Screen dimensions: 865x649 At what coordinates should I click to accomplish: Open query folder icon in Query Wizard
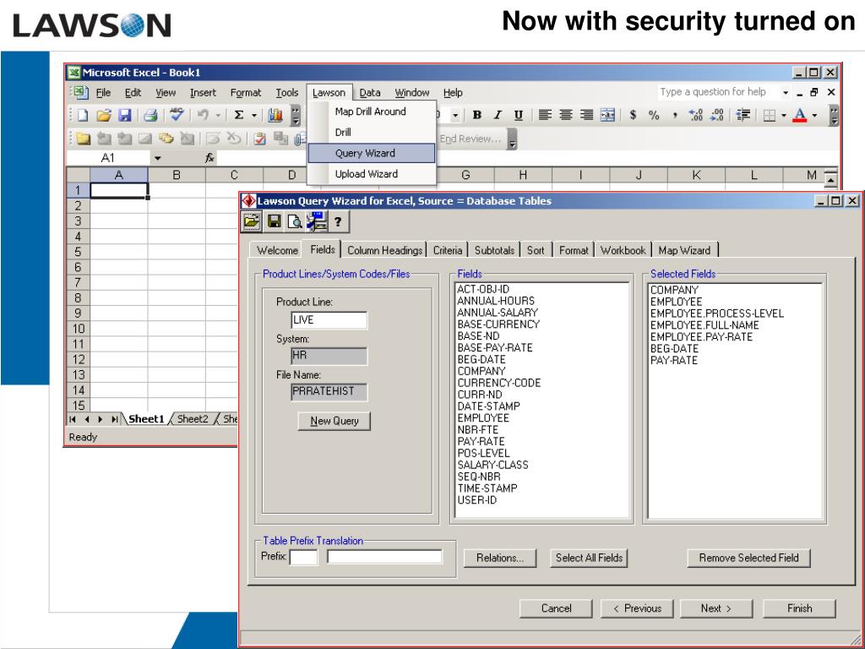(251, 222)
